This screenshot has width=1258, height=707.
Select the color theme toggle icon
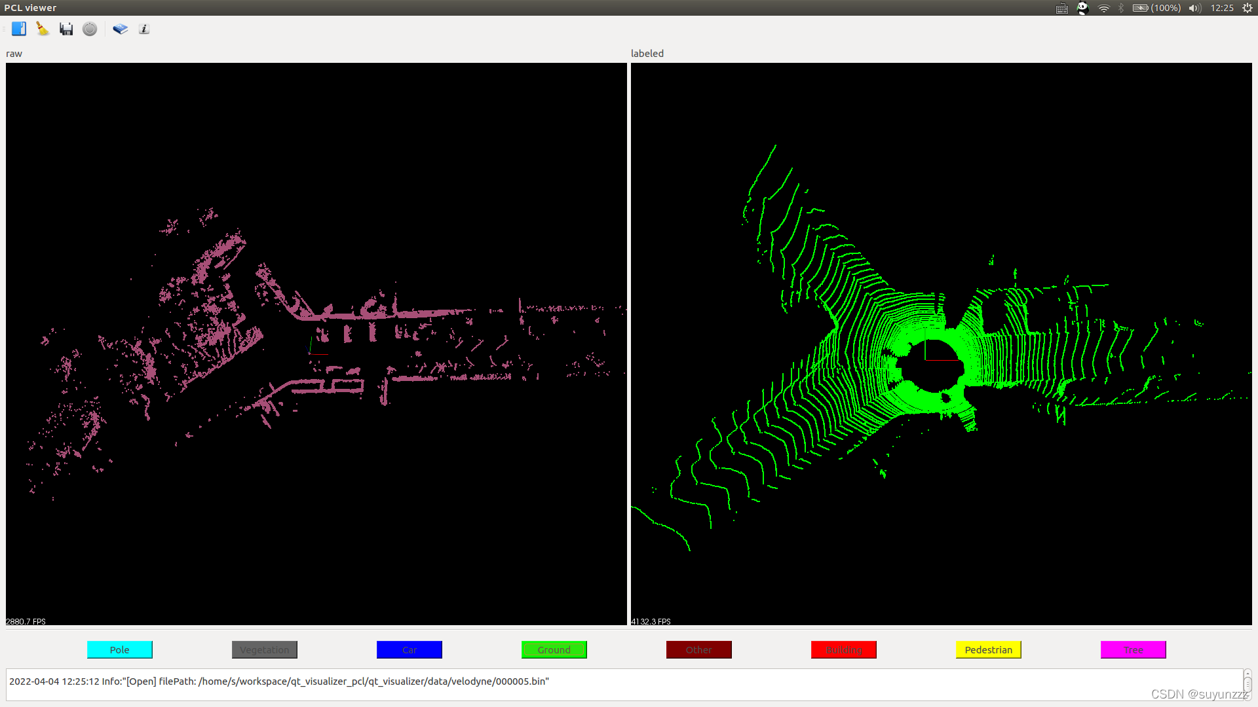(x=90, y=29)
